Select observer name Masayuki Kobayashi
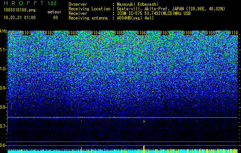Screen dimensions: 241x153 (138, 4)
